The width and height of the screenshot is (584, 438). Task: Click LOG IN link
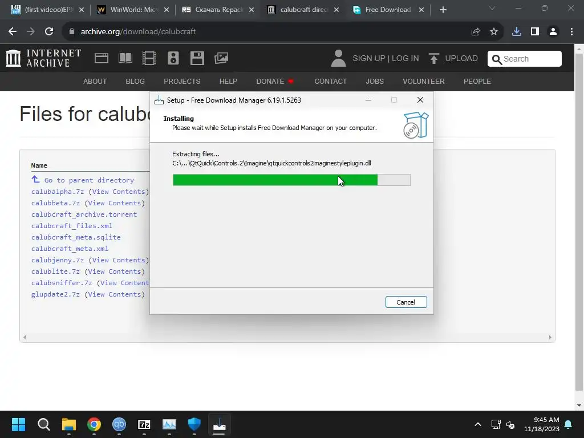point(405,59)
